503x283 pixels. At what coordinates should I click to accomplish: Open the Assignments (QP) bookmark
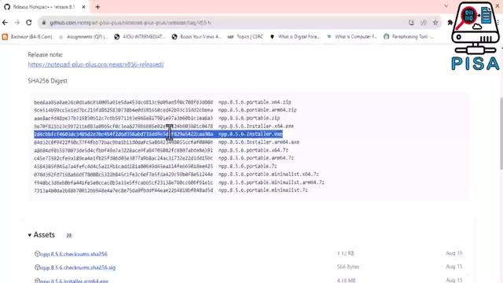(x=83, y=37)
